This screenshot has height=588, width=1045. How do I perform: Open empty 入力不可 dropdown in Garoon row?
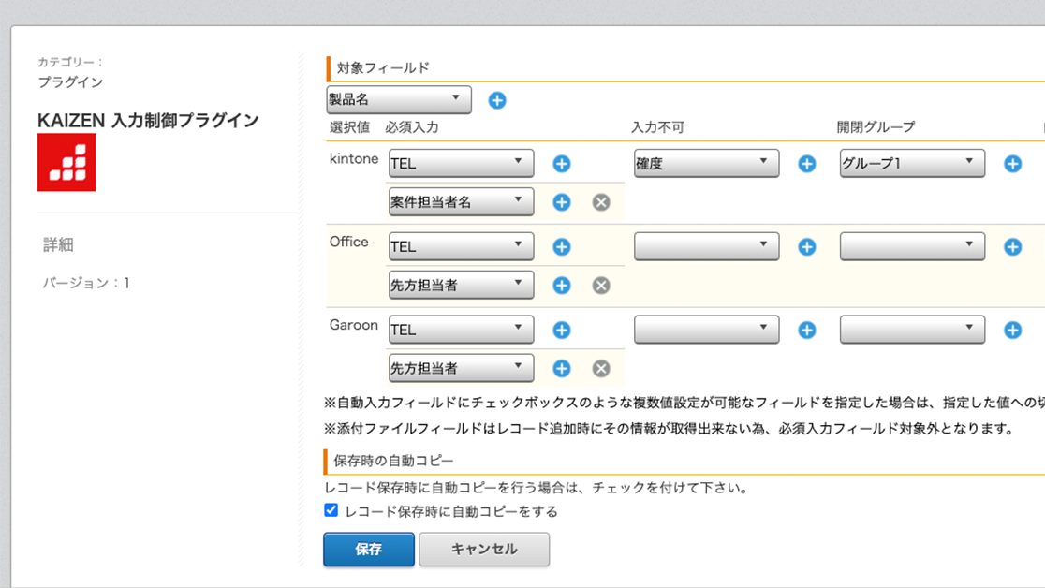pyautogui.click(x=706, y=330)
